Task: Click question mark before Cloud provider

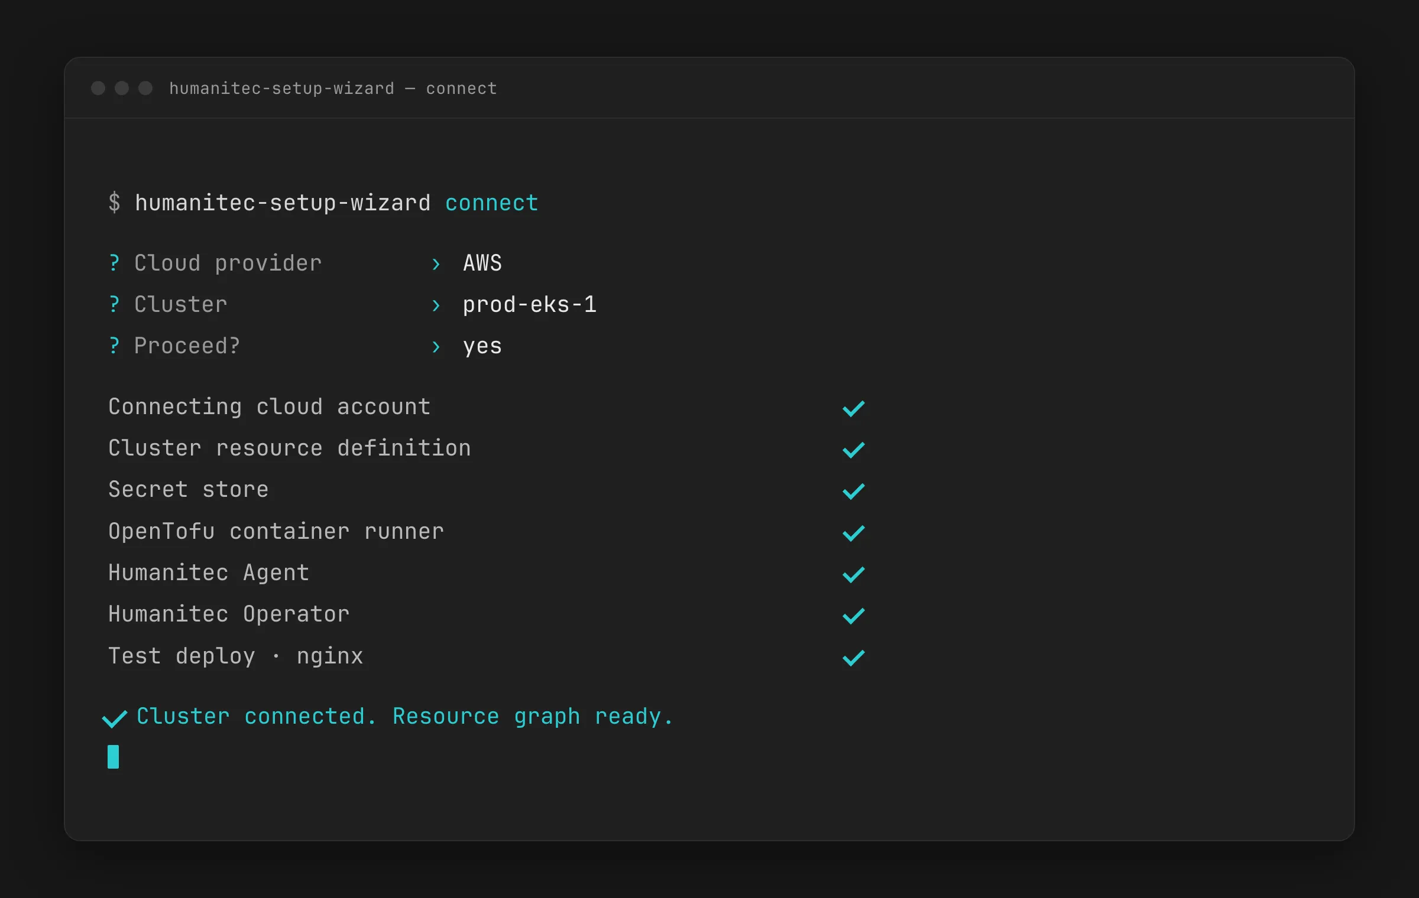Action: point(114,263)
